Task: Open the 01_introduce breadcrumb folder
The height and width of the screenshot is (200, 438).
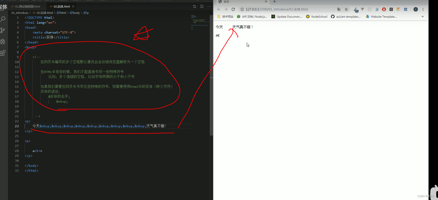Action: [20, 13]
